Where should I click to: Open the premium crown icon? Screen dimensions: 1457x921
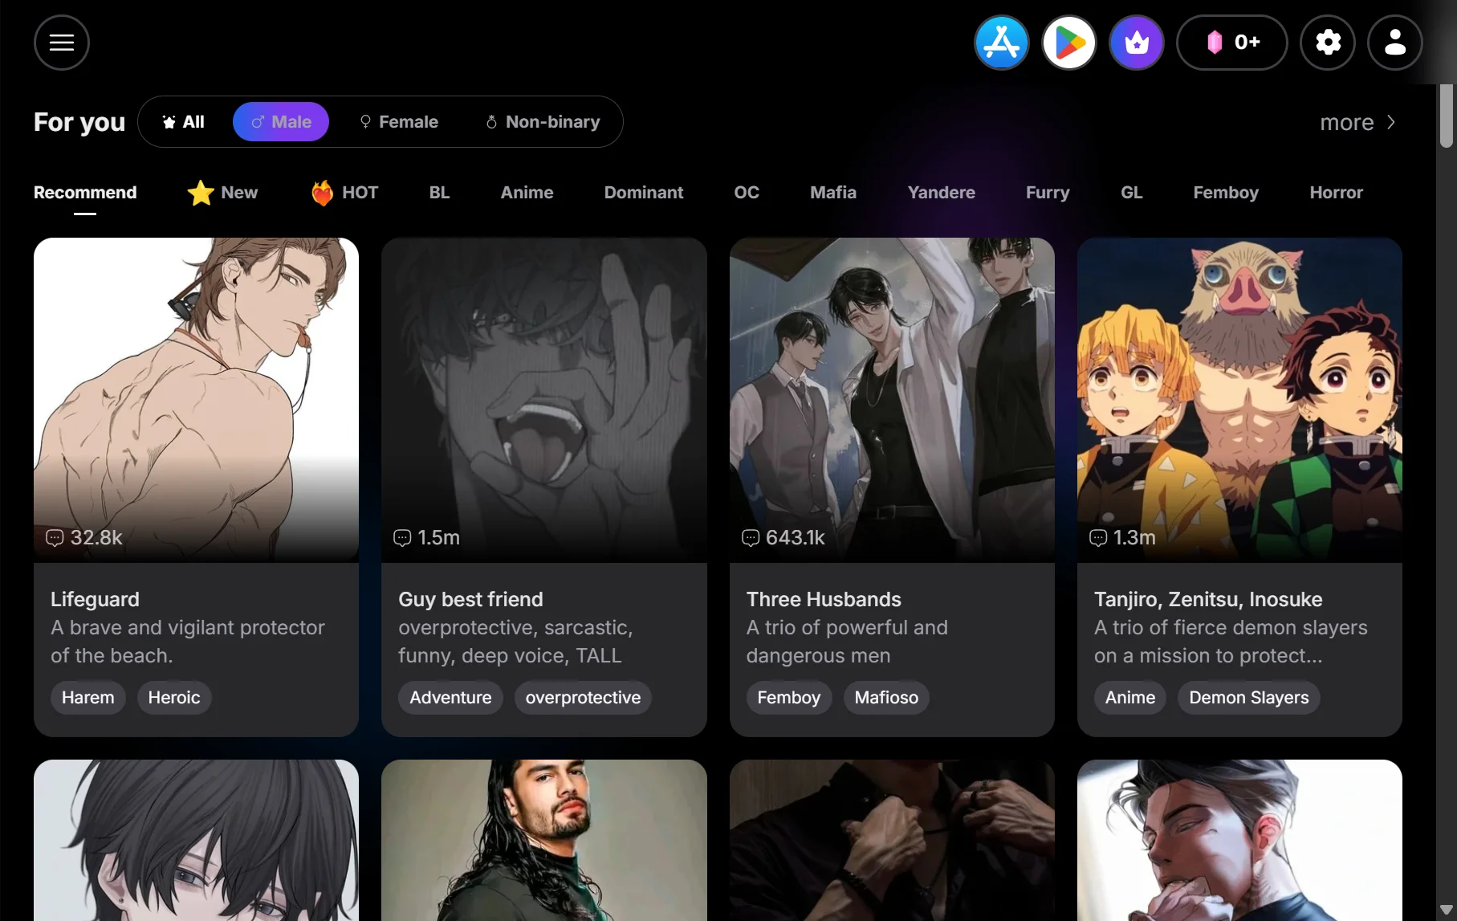pyautogui.click(x=1136, y=43)
